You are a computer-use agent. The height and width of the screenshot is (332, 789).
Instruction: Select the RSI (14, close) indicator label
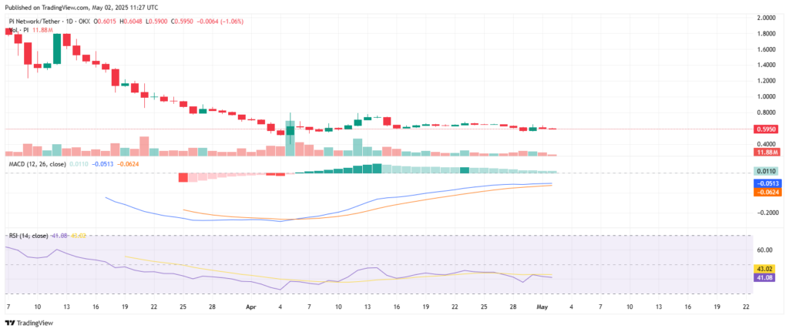pyautogui.click(x=29, y=235)
